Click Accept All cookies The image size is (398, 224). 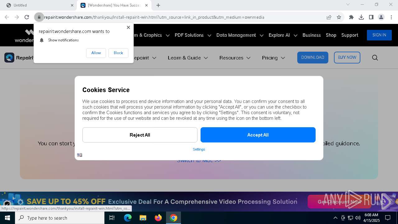tap(258, 135)
